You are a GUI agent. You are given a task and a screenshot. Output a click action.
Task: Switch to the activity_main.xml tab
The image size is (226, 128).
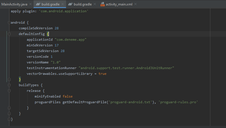pyautogui.click(x=119, y=4)
